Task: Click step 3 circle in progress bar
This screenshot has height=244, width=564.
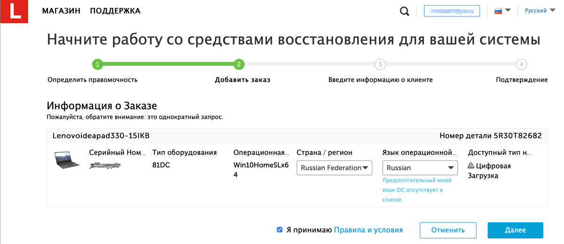Action: (x=380, y=64)
